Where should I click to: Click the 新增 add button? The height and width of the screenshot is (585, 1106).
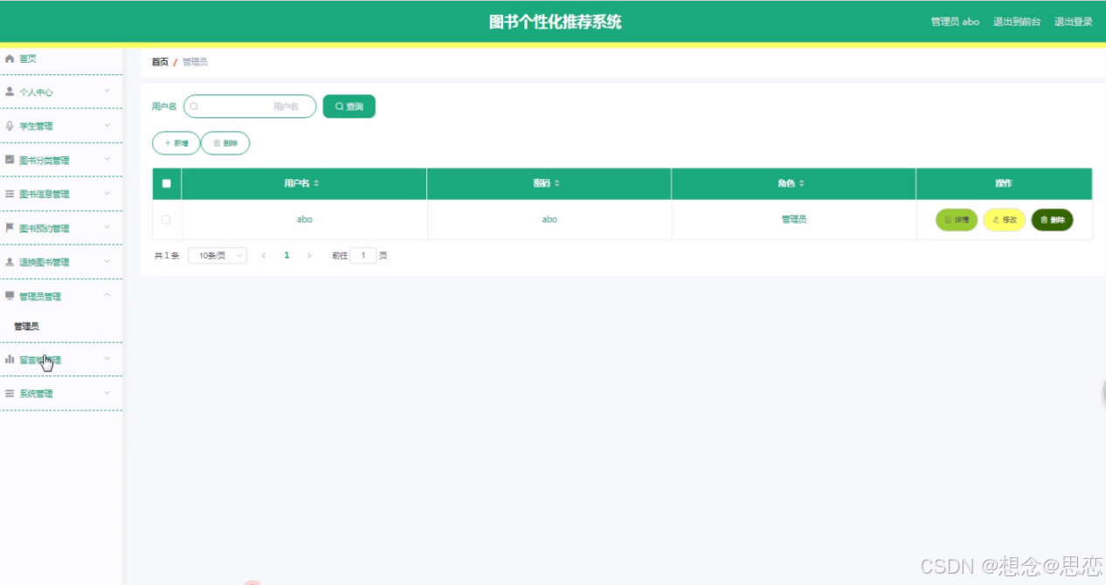(x=176, y=143)
